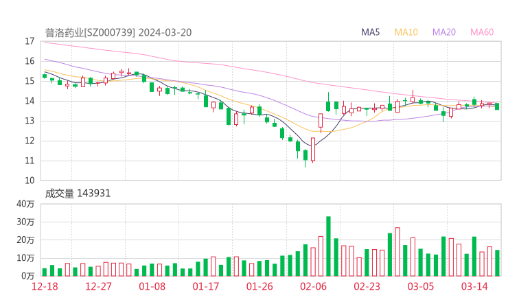Click the 01-26 date axis label
The image size is (508, 302).
pyautogui.click(x=259, y=286)
